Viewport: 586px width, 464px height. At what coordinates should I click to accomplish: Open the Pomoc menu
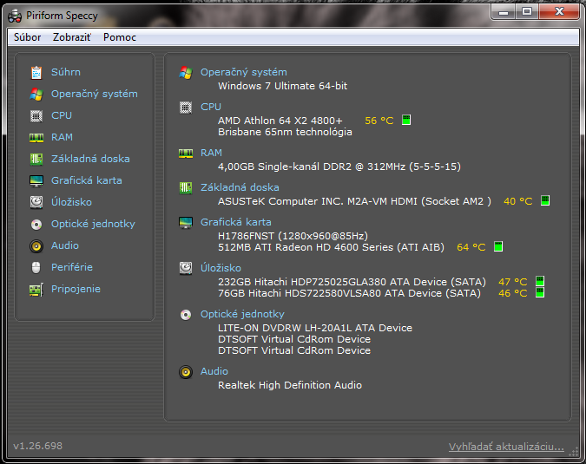click(x=120, y=37)
